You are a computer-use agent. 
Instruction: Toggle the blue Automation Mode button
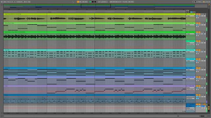[191, 12]
